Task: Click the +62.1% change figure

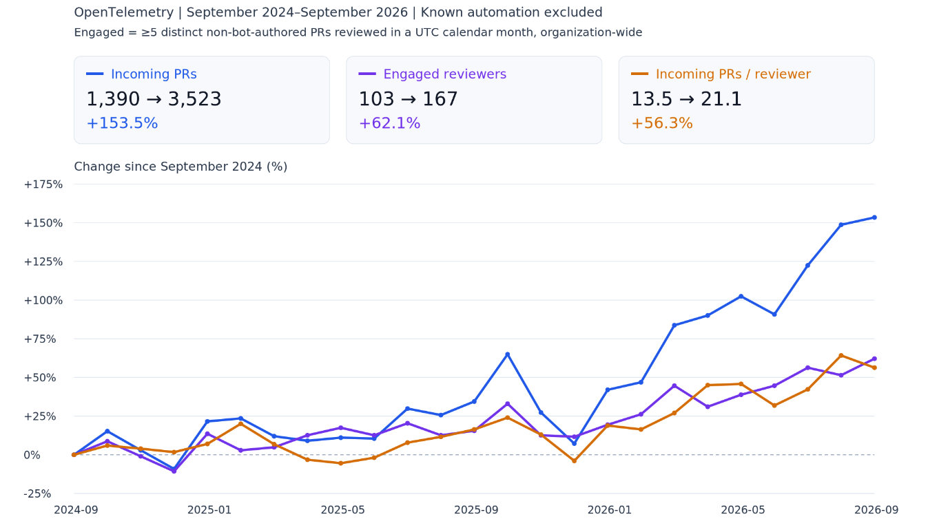Action: pos(389,123)
